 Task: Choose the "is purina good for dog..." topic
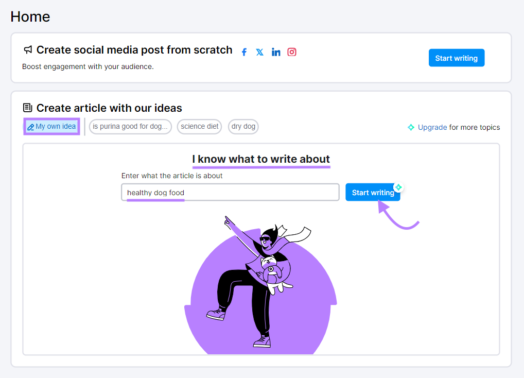point(130,127)
